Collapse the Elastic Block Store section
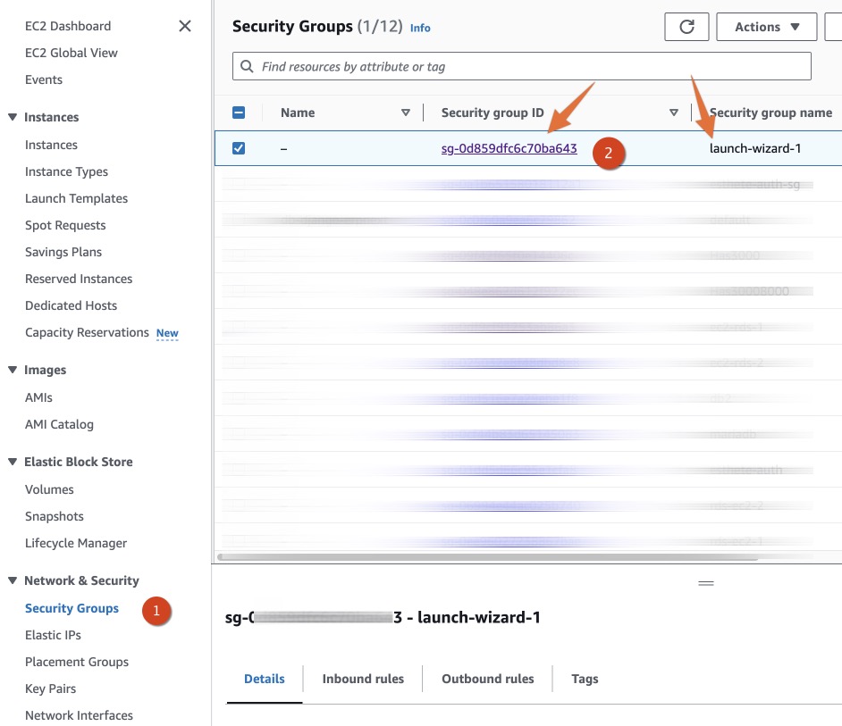The height and width of the screenshot is (726, 842). (13, 462)
